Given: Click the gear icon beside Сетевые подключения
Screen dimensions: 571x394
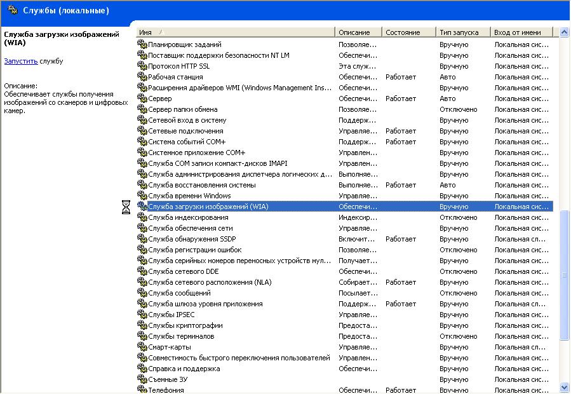Looking at the screenshot, I should (x=142, y=131).
